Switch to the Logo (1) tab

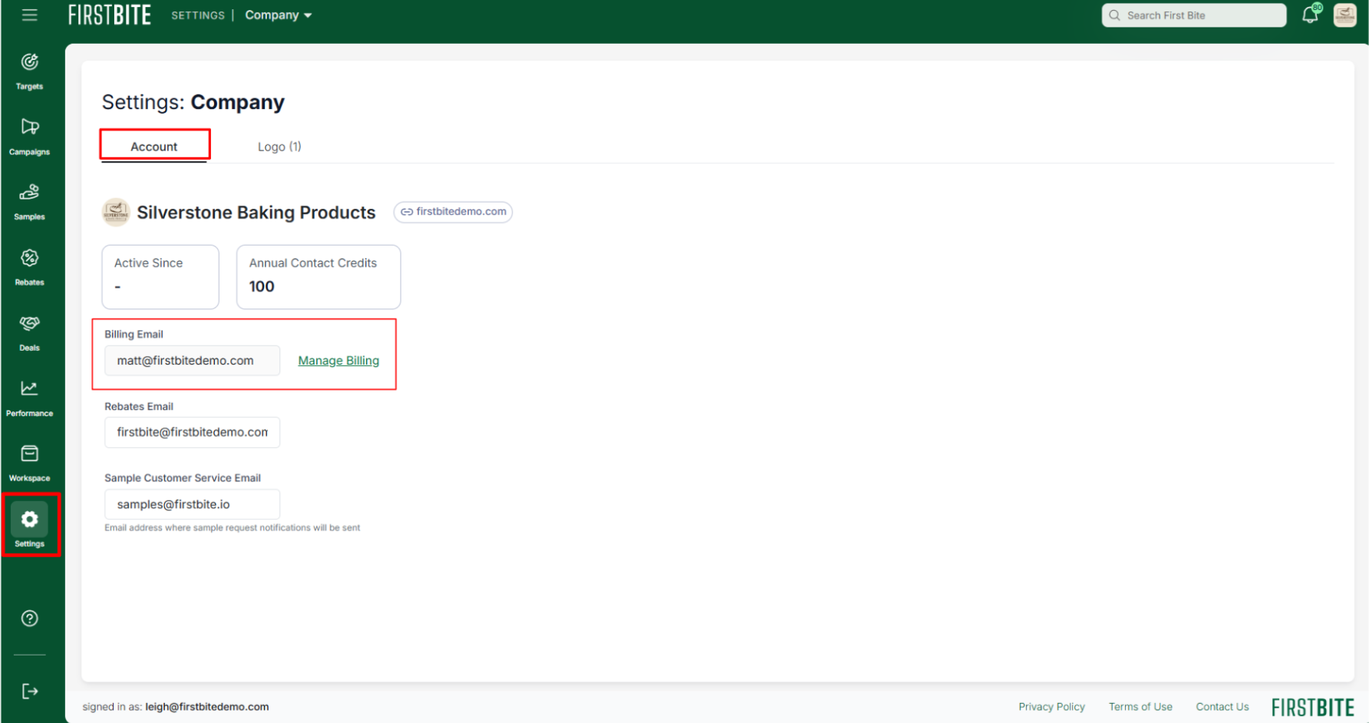pos(279,147)
